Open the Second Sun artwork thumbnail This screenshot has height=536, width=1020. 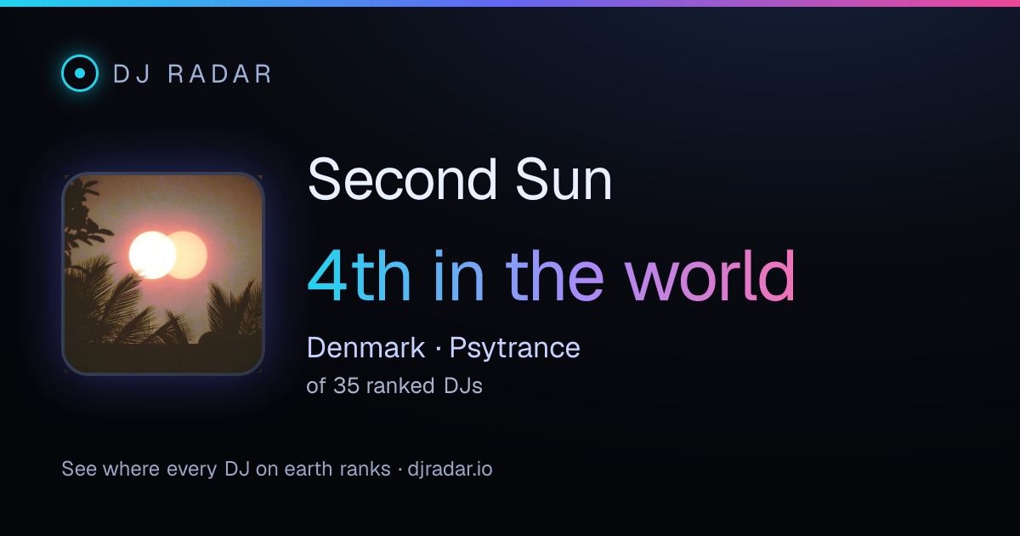(x=163, y=274)
